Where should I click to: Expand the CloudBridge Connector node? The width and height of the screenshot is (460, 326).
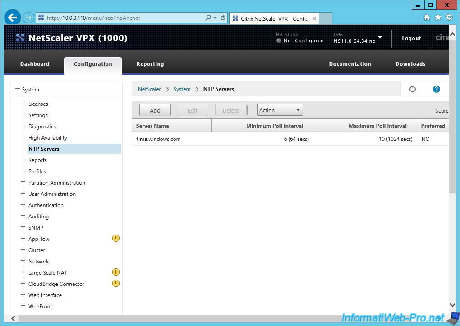click(x=23, y=283)
